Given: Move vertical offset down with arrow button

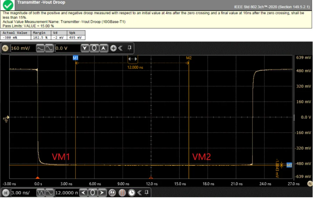Looking at the screenshot, I should (x=85, y=48).
